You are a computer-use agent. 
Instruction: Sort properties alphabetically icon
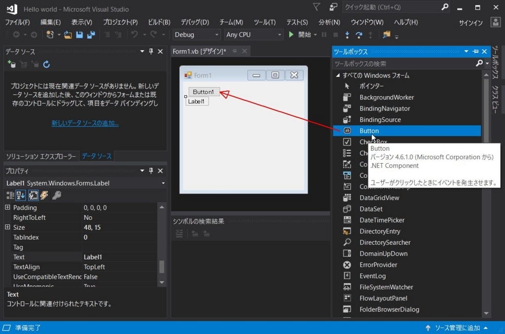coord(21,195)
